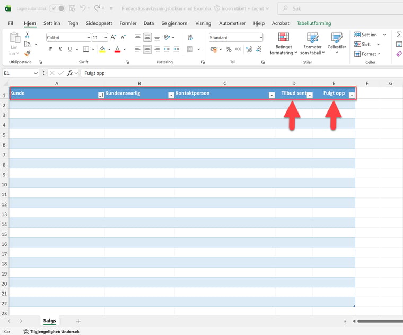Click the horizontal scrollbar at bottom
This screenshot has width=403, height=335.
click(x=380, y=321)
